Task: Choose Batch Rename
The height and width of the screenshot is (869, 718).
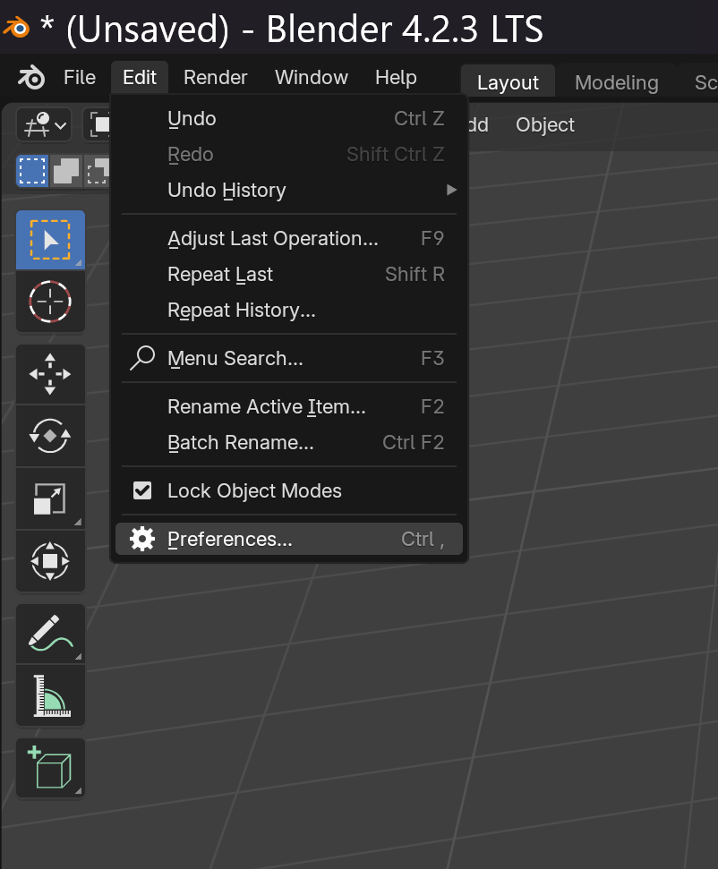Action: 289,443
